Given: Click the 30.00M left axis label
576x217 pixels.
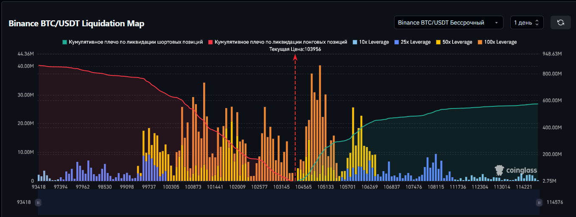Looking at the screenshot, I should click(26, 95).
